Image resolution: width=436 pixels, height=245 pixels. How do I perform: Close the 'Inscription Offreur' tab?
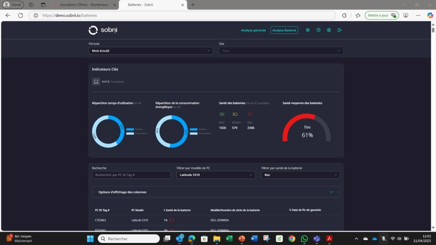(114, 5)
